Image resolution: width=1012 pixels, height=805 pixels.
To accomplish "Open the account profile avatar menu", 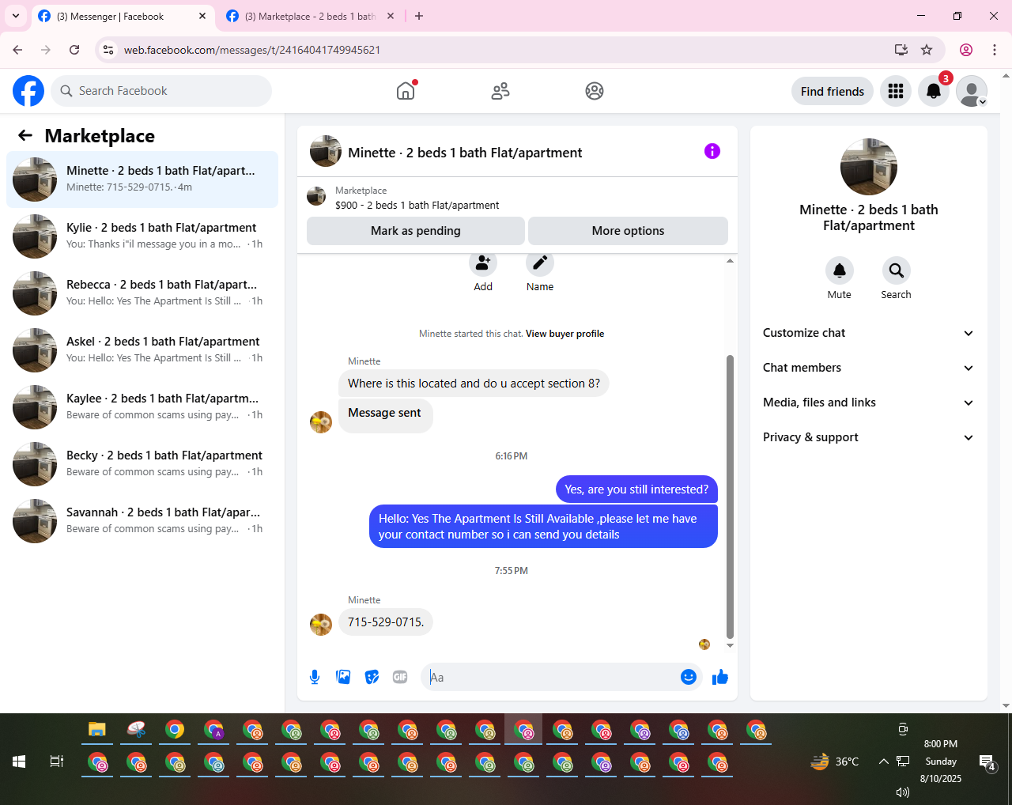I will [972, 91].
